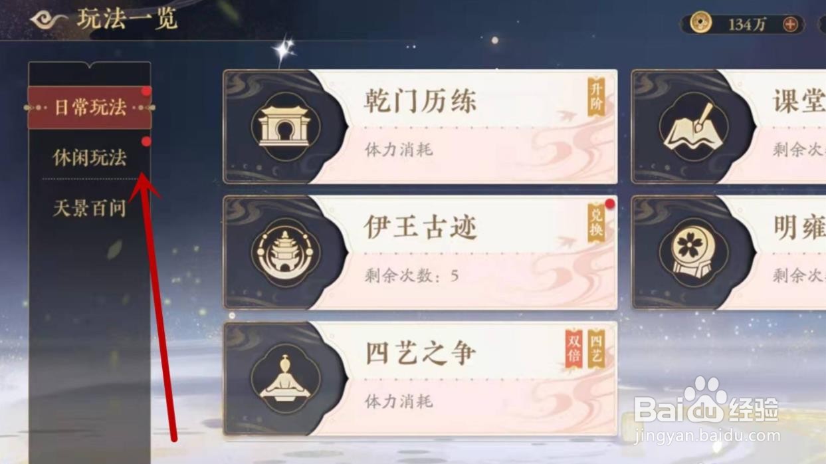
Task: Switch to the 休闲玩法 tab
Action: (90, 158)
